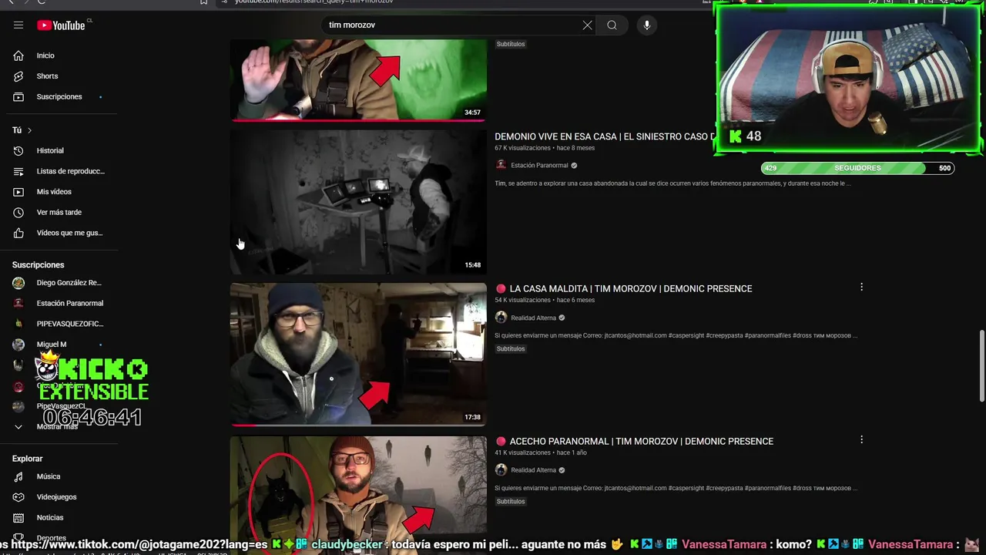Open Realidad Alterna channel under Acecho Paranormal
The image size is (986, 555).
(533, 470)
